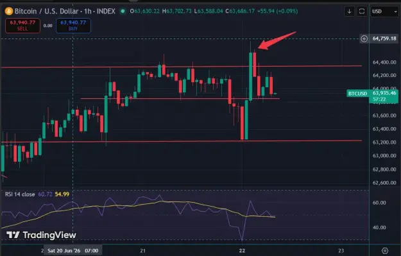Click the RSI 60.00 scale label
Screen dimensions: 401x256
tap(379, 203)
